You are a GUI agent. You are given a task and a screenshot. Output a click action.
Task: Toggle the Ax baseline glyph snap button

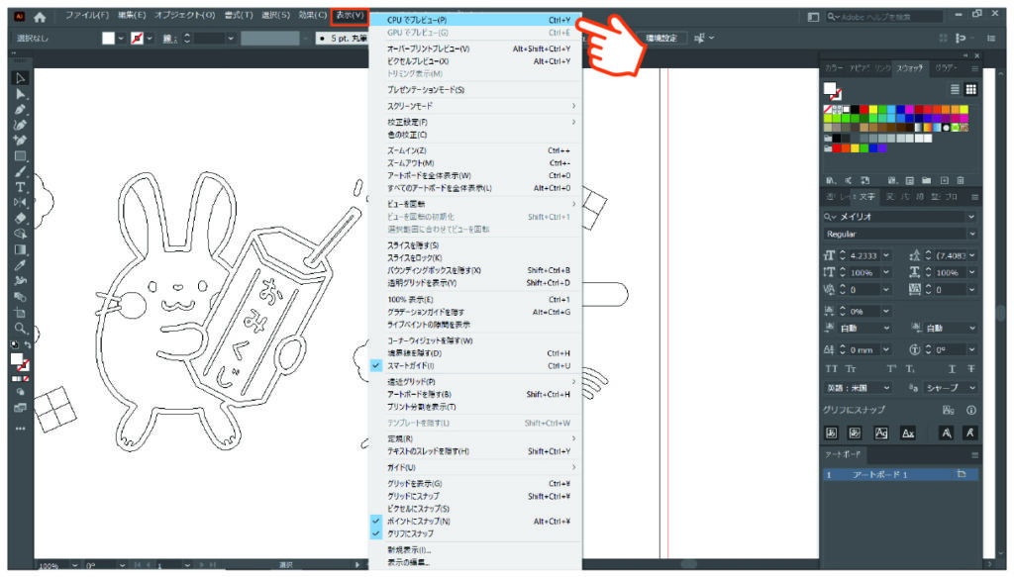(908, 433)
